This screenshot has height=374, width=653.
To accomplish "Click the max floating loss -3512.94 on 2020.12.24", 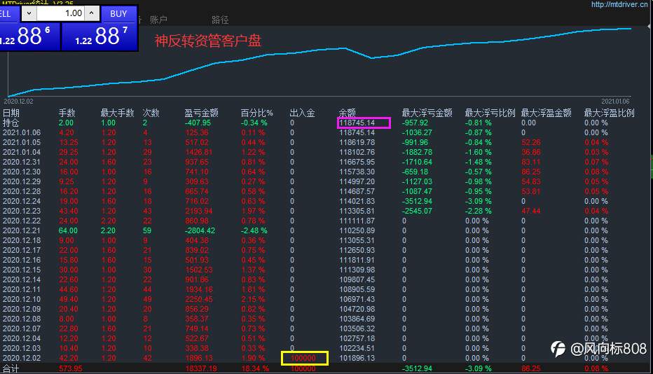I will click(x=417, y=201).
